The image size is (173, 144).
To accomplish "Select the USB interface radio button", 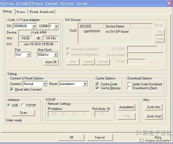I will click(8, 105).
